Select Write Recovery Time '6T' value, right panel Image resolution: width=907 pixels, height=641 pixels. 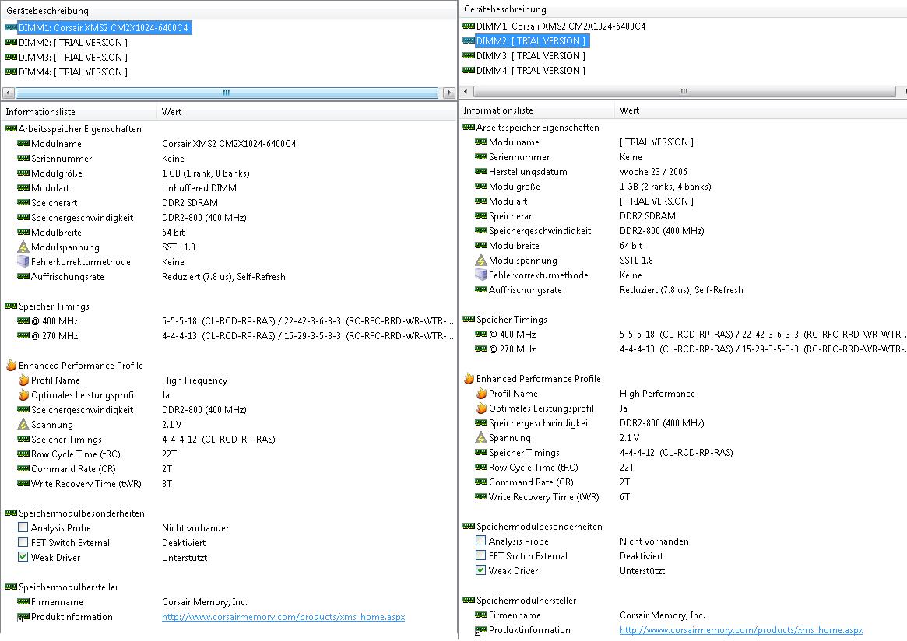(x=624, y=497)
